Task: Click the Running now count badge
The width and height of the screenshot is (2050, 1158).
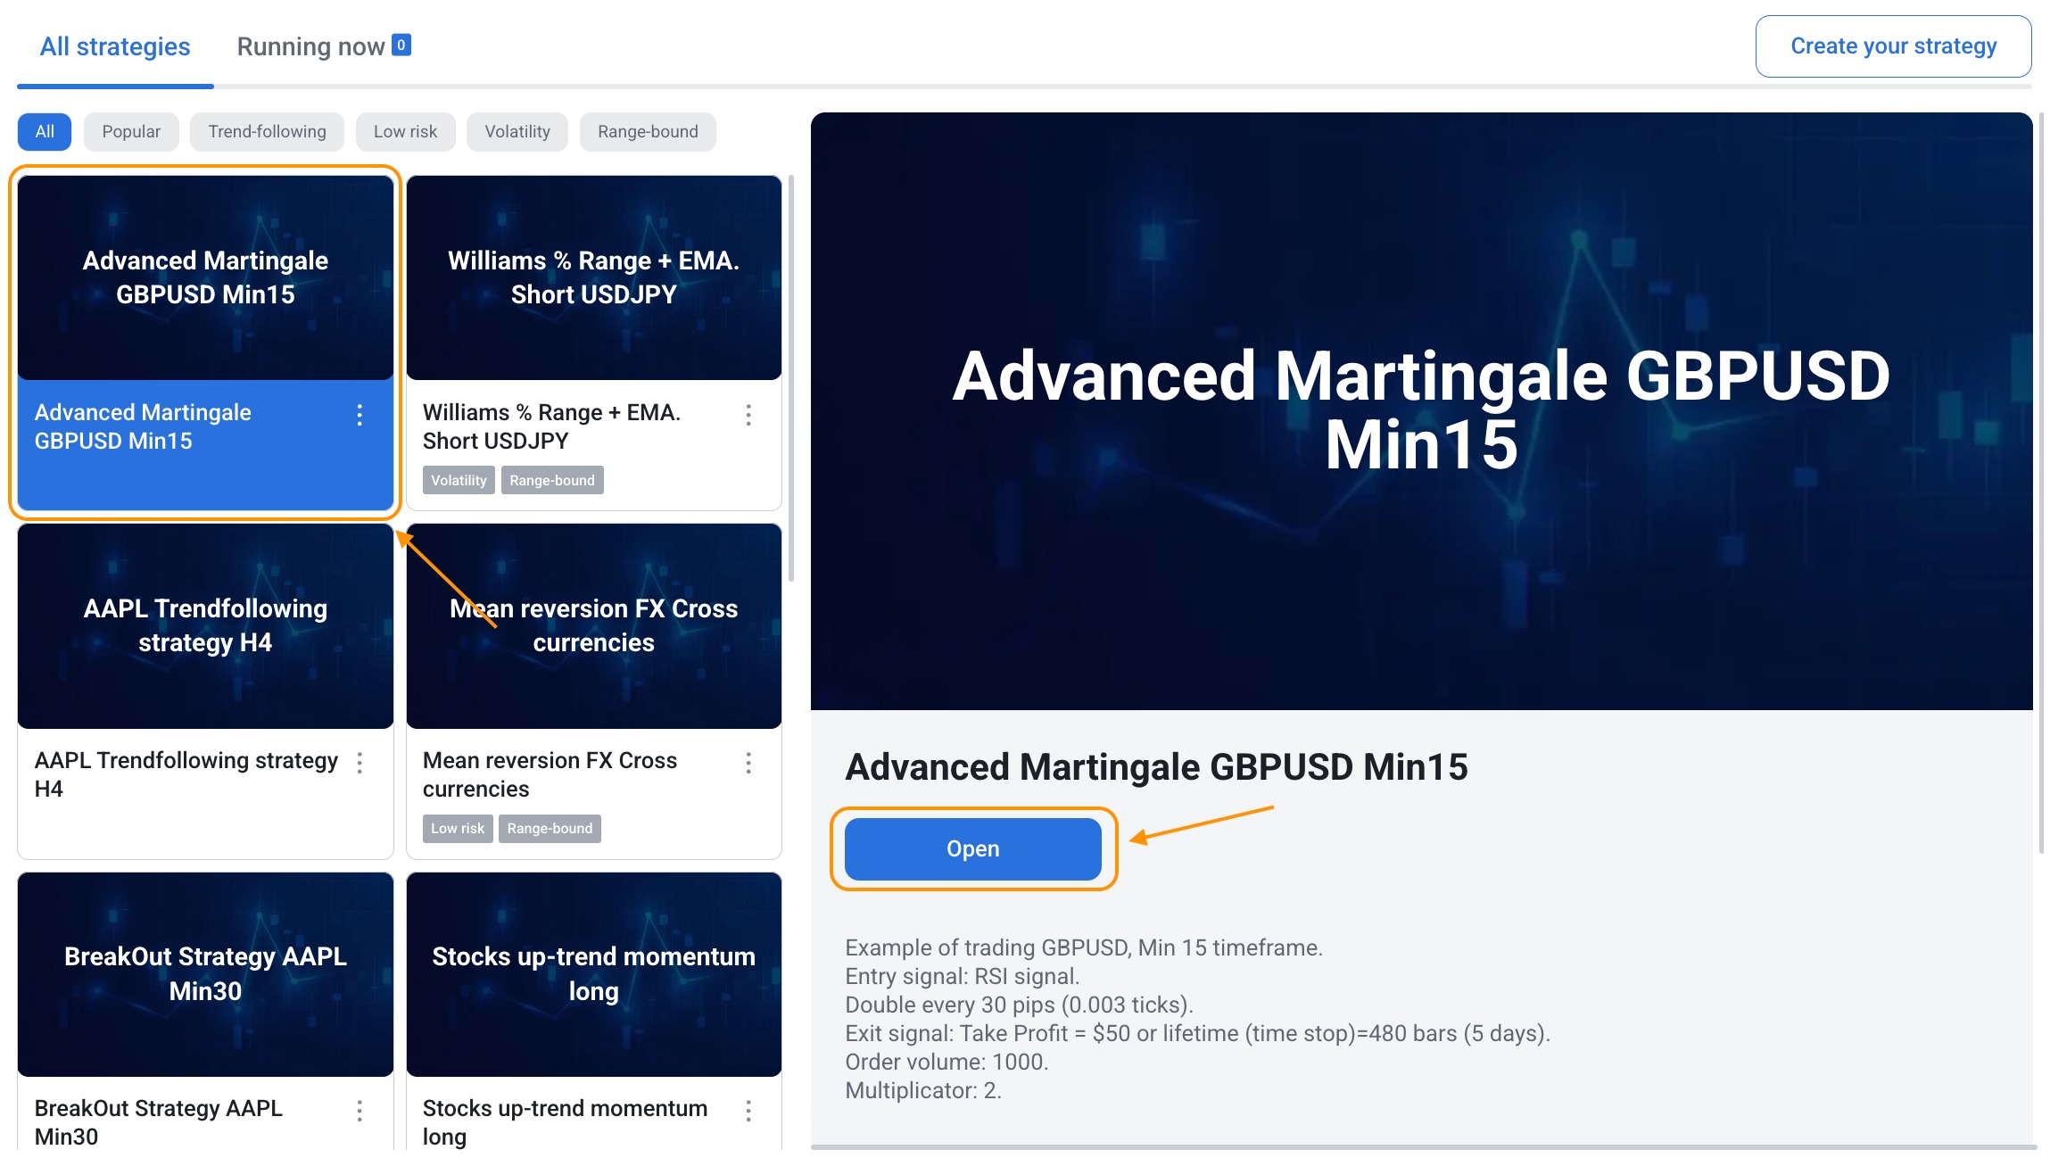Action: click(401, 45)
